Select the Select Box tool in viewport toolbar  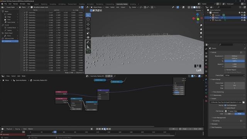click(88, 15)
